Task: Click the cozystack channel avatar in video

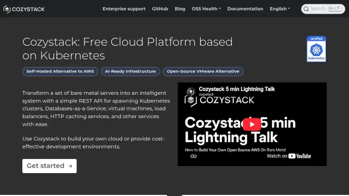Action: click(x=191, y=91)
